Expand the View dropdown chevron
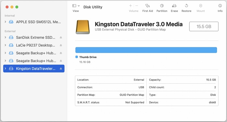 78,6
